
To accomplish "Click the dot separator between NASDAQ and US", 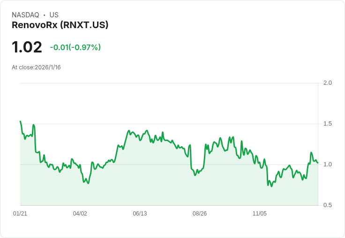I will [44, 15].
